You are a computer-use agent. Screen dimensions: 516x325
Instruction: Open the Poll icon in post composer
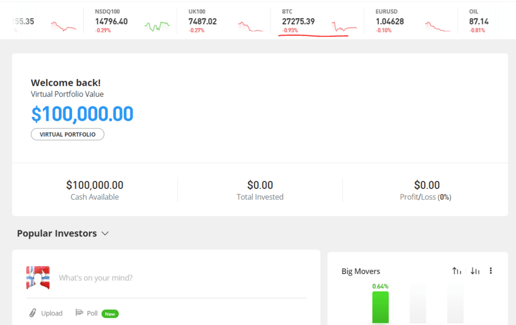coord(79,313)
